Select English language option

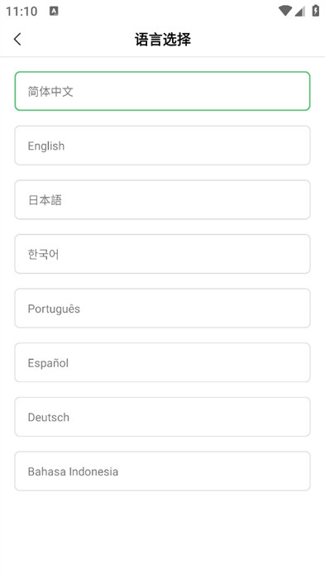pos(162,146)
